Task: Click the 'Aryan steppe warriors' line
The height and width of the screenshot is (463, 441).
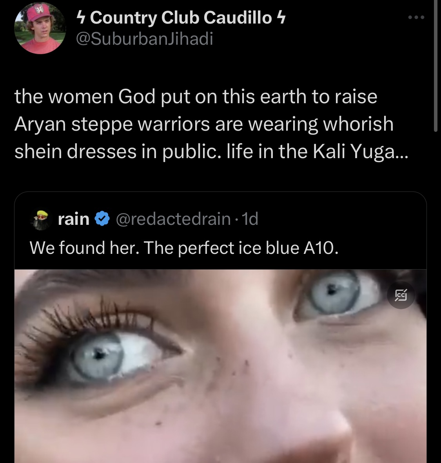Action: pos(112,124)
